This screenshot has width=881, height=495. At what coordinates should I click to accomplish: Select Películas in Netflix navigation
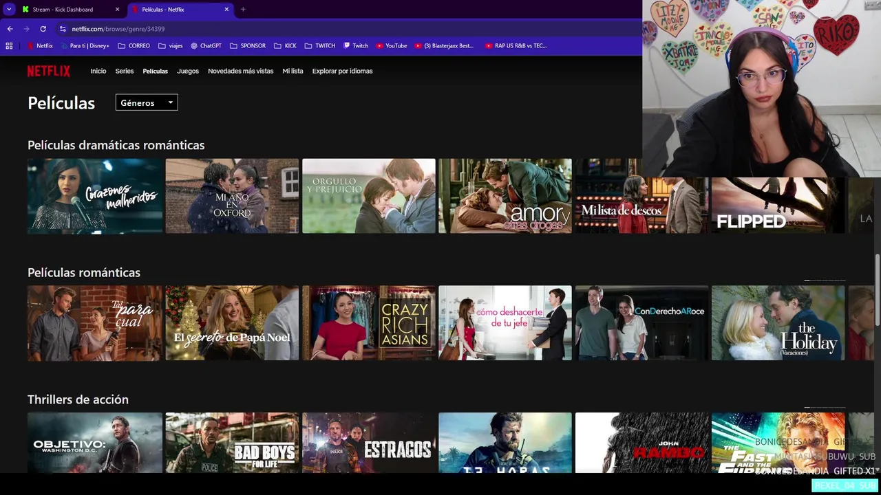(x=155, y=71)
